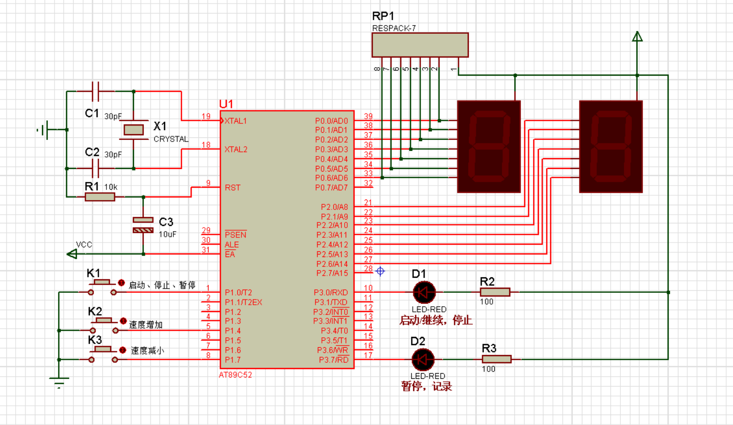Click the XTAL2 pin label

[x=236, y=149]
